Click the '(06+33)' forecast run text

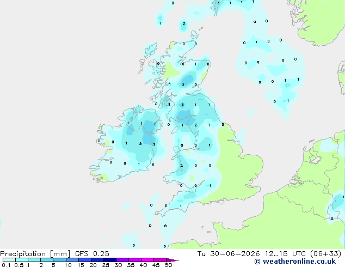(325, 254)
